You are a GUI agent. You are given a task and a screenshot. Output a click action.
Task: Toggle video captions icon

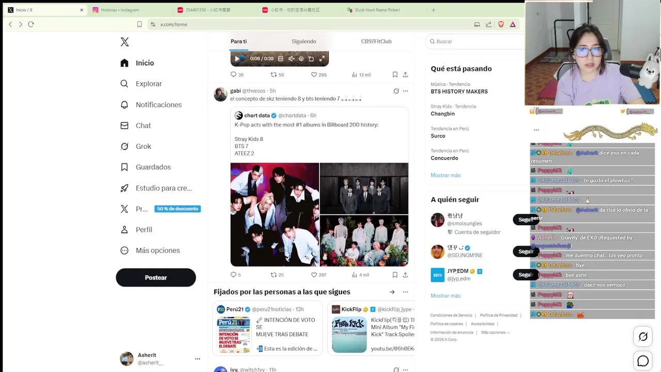pos(280,59)
